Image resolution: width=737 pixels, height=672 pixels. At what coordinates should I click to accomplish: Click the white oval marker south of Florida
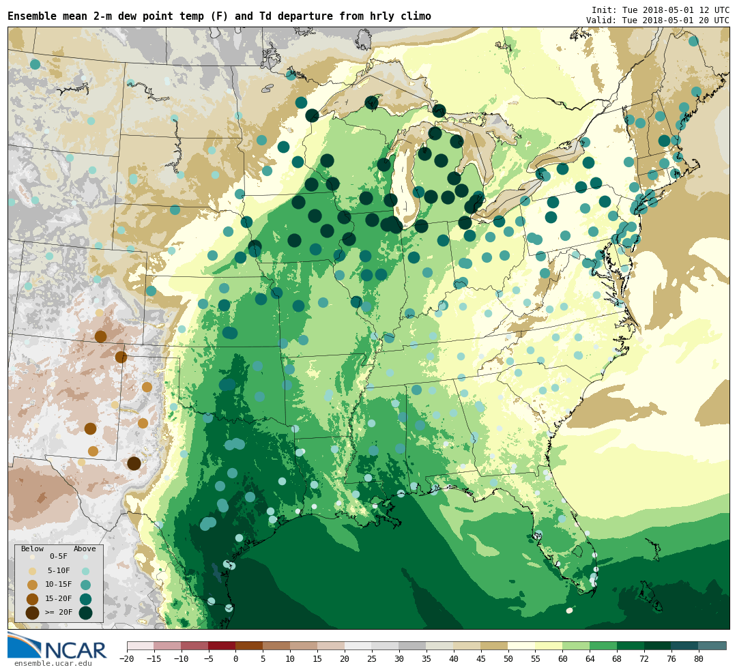(x=569, y=611)
